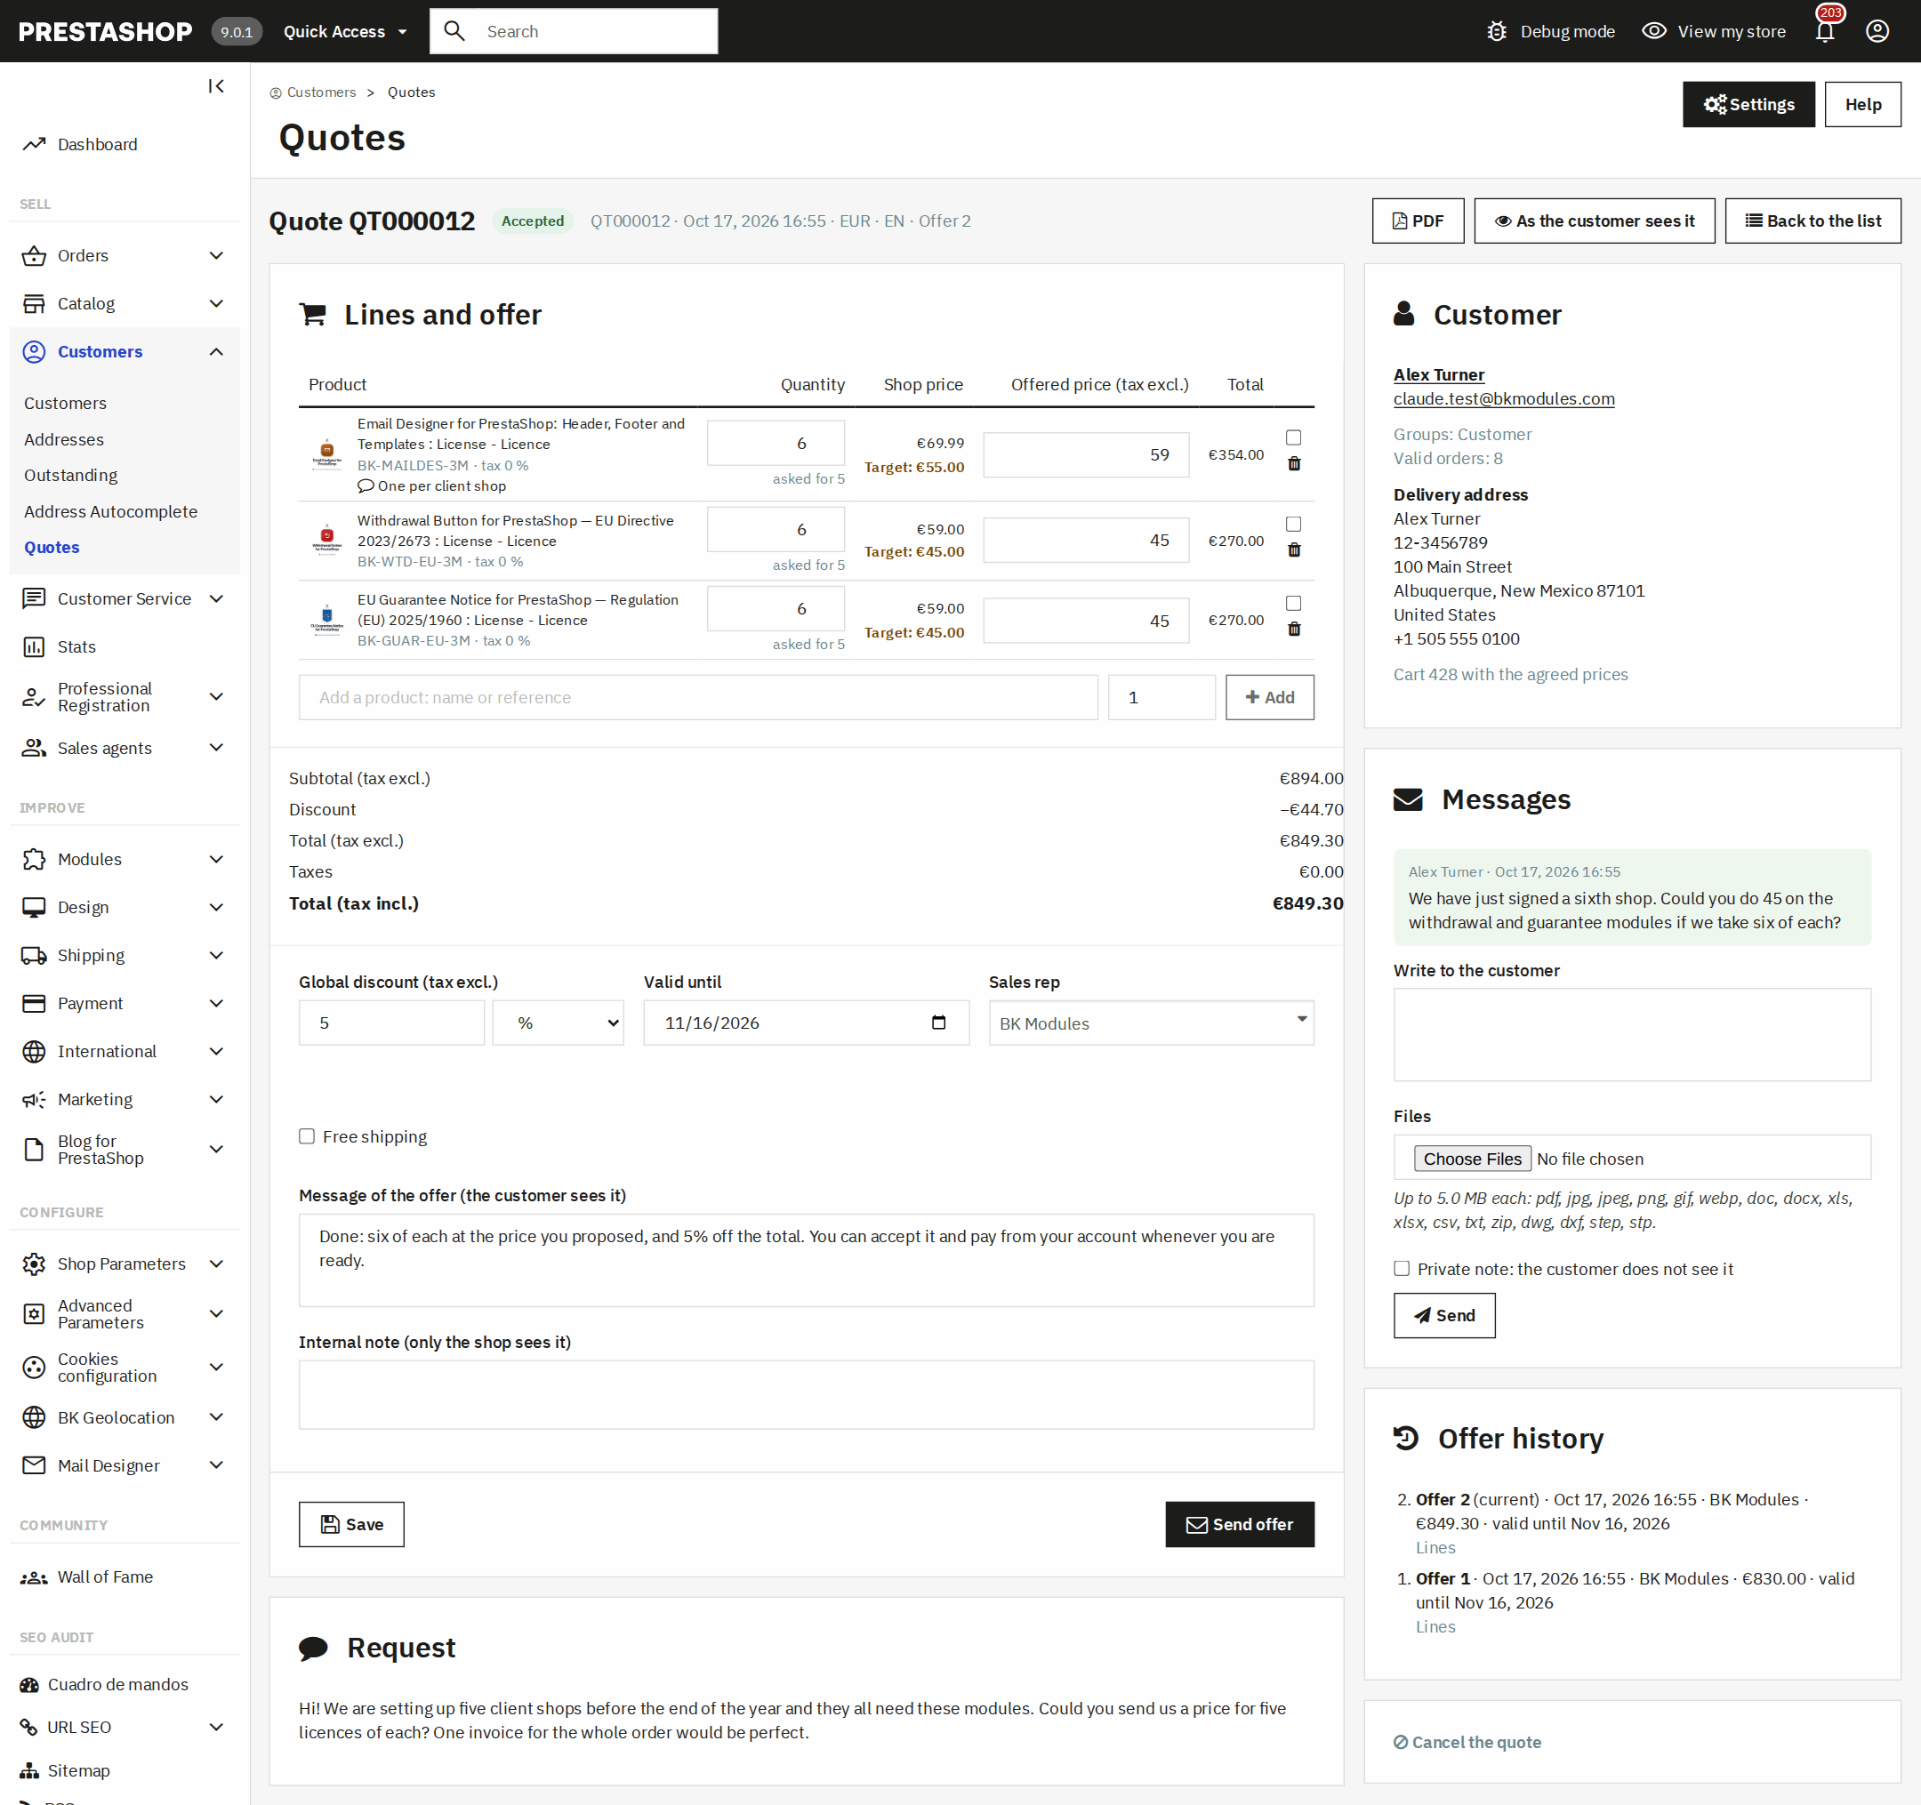Open the Valid until calendar picker icon
This screenshot has width=1921, height=1805.
point(938,1023)
